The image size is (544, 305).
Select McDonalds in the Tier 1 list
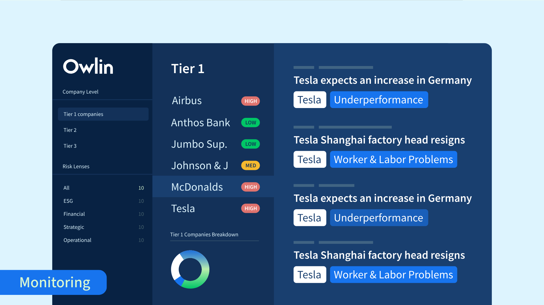click(x=197, y=187)
